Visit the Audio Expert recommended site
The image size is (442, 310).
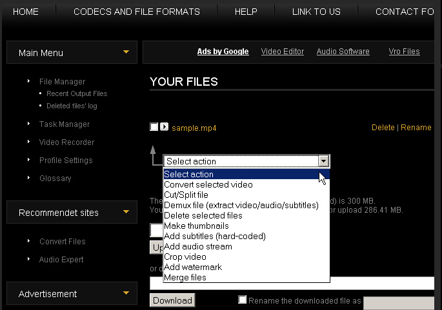[61, 259]
